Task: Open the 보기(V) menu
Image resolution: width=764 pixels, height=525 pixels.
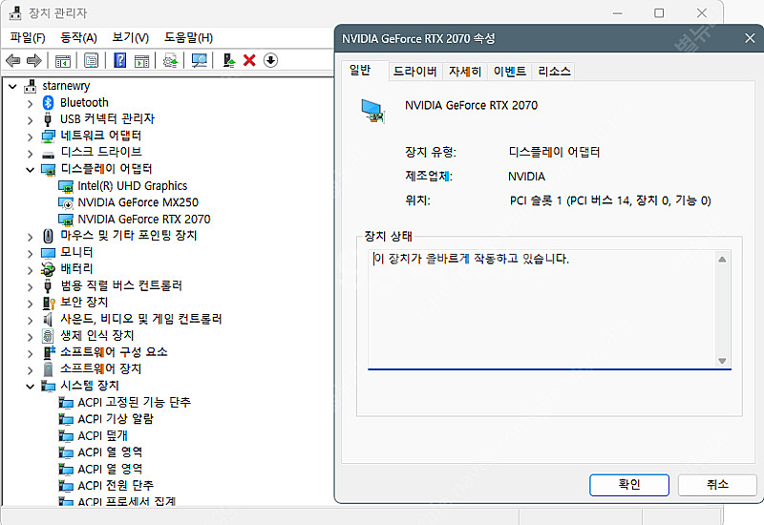Action: click(130, 37)
